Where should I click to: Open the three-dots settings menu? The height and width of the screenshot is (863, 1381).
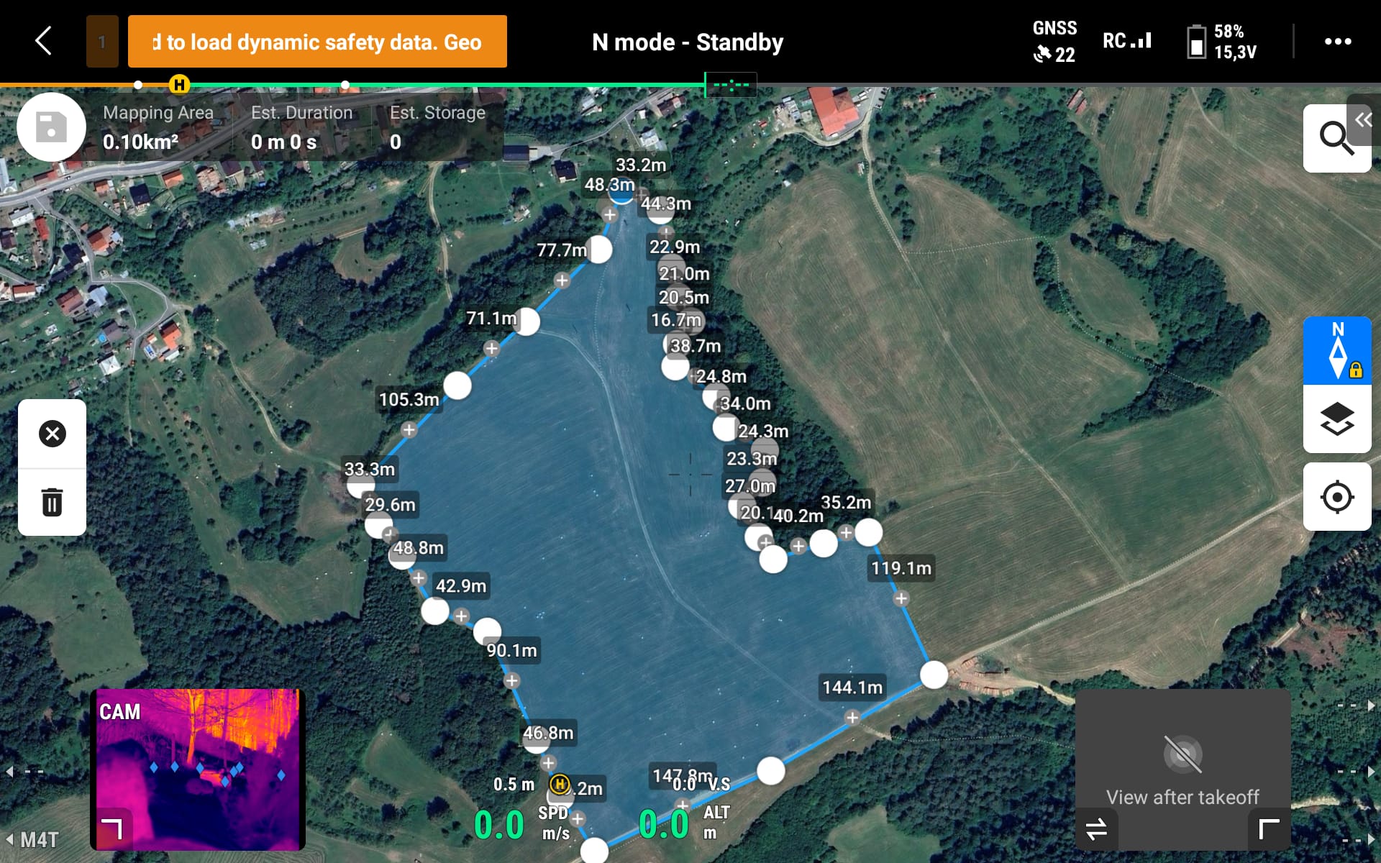click(x=1338, y=42)
